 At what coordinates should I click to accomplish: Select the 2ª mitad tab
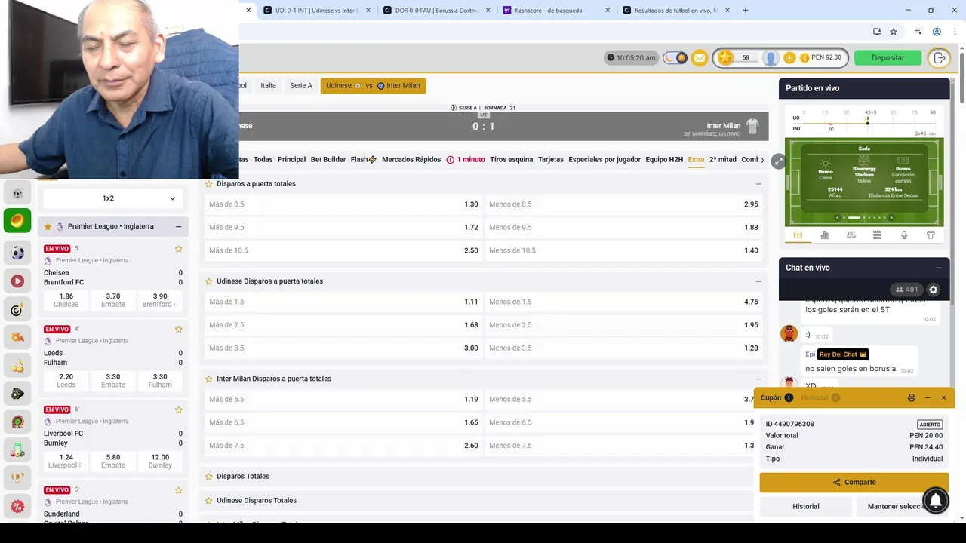pos(723,160)
